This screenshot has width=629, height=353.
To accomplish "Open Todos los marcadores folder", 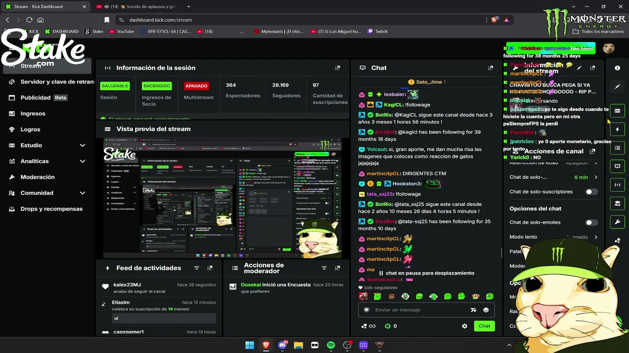I will coord(598,31).
